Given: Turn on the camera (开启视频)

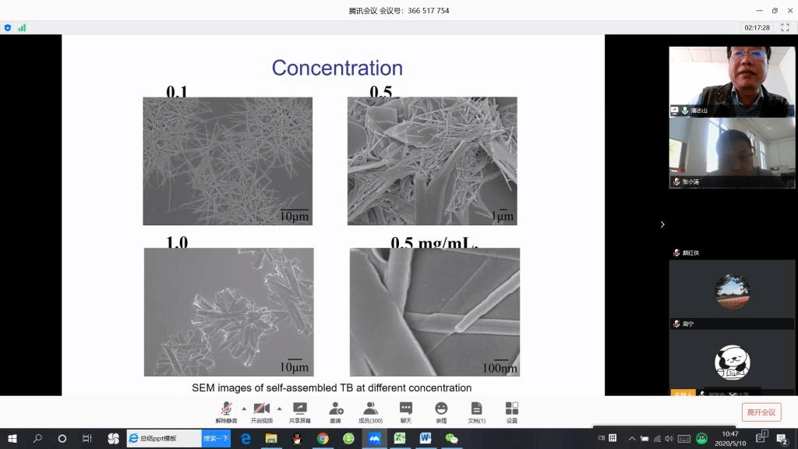Looking at the screenshot, I should click(x=262, y=410).
